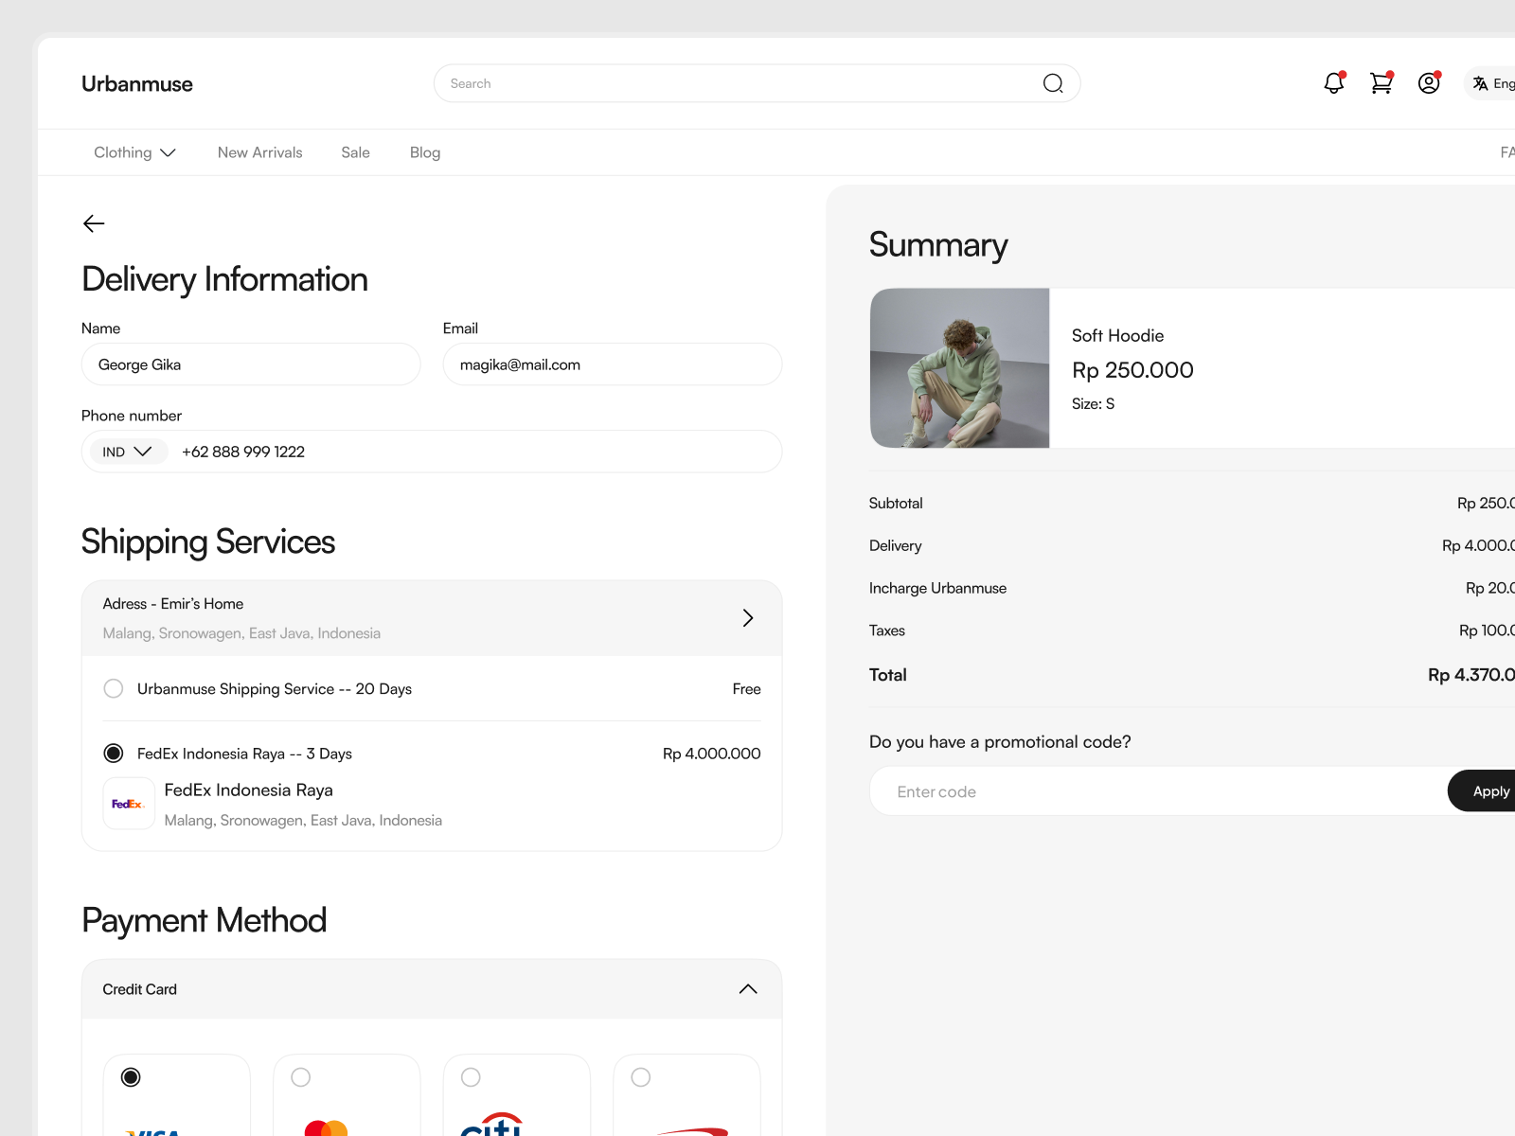Image resolution: width=1515 pixels, height=1136 pixels.
Task: Edit the Name field George Gika
Action: (251, 364)
